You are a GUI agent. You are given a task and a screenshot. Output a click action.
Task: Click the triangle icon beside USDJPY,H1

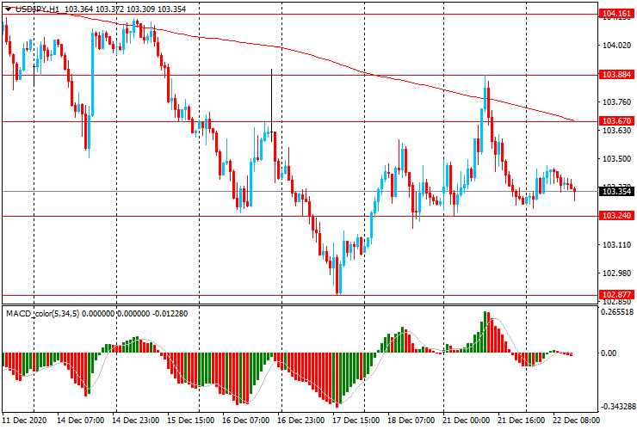coord(8,8)
